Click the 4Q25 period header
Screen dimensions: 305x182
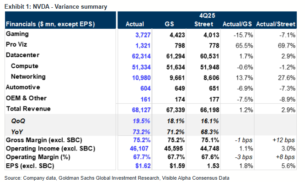(x=207, y=16)
